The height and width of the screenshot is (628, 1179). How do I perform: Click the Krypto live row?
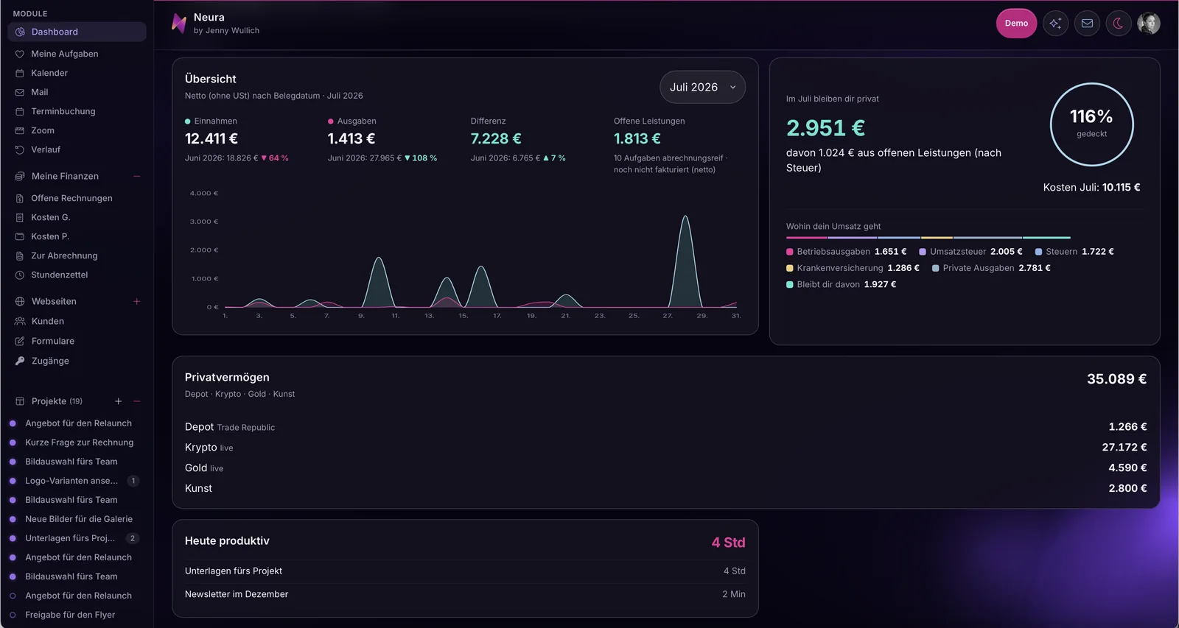click(x=665, y=448)
